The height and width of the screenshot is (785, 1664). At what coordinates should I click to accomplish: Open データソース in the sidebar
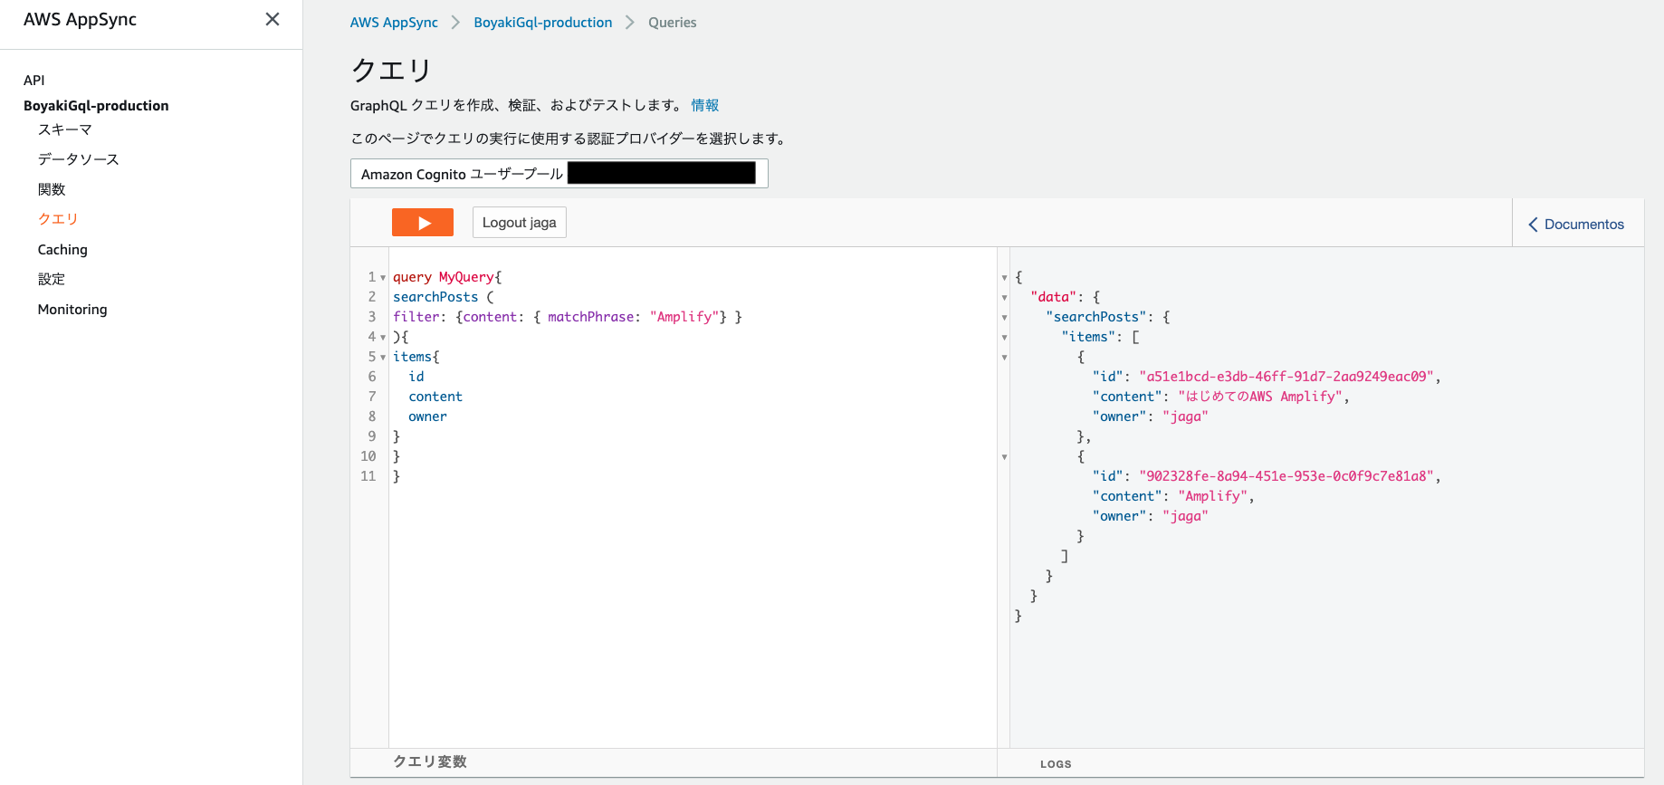(x=79, y=159)
